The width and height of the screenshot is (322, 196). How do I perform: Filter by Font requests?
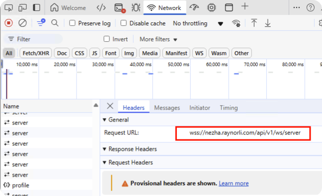[111, 53]
